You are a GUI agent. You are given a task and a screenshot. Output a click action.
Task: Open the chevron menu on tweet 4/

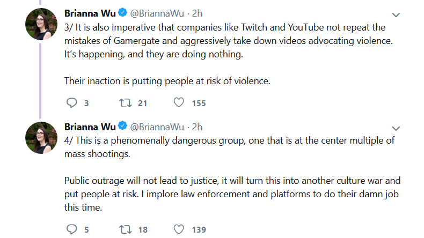(x=396, y=128)
